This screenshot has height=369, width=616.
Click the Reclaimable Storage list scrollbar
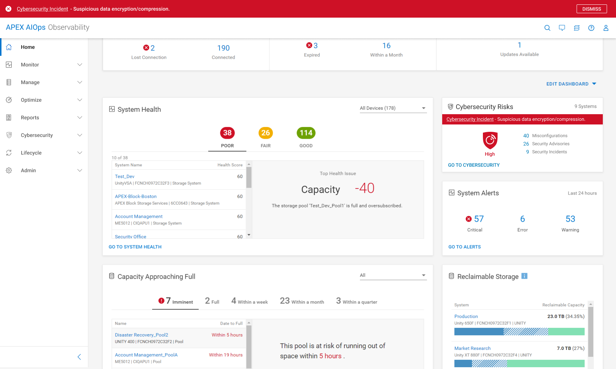[591, 332]
